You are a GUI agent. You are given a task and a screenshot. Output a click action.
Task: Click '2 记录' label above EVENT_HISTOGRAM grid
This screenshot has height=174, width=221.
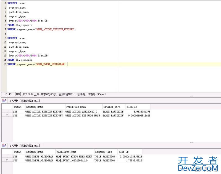[14, 146]
